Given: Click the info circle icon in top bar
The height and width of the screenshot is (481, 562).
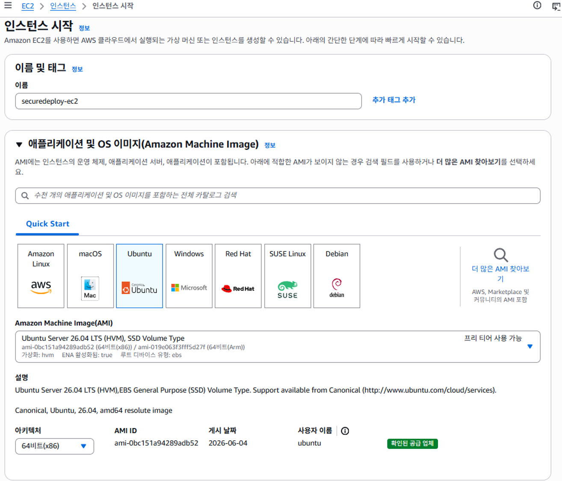Looking at the screenshot, I should tap(537, 6).
